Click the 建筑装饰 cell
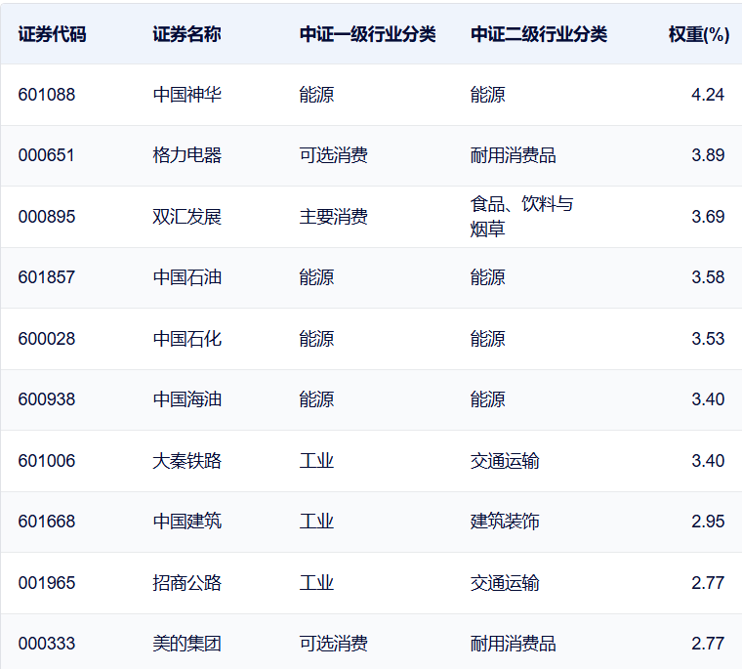 click(505, 522)
